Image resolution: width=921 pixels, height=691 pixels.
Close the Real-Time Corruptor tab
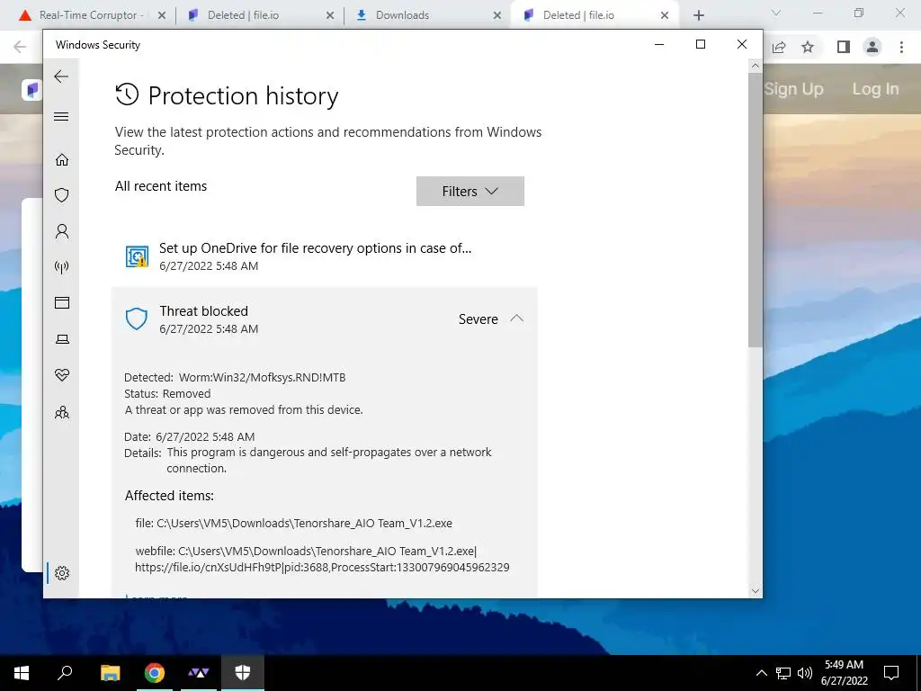click(162, 15)
